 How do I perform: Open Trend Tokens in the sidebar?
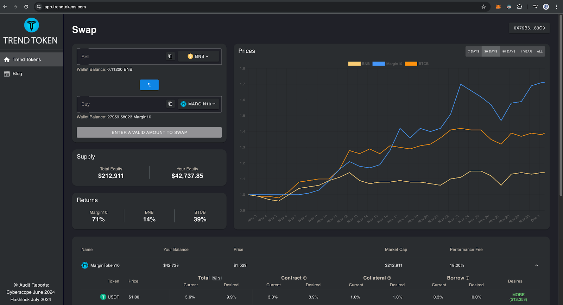pos(31,59)
